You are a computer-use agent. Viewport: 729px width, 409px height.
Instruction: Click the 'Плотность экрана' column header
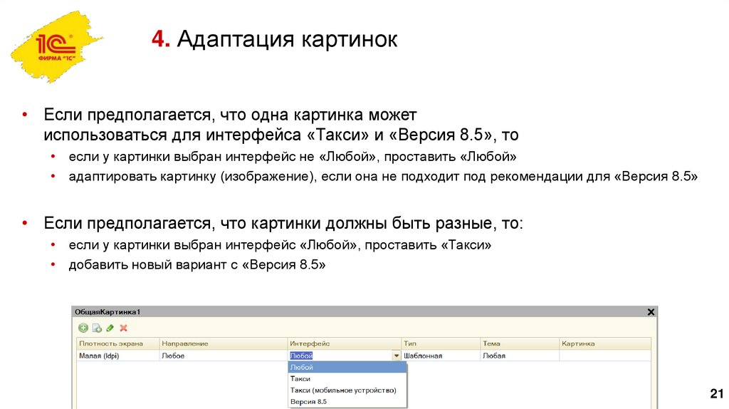[x=117, y=343]
